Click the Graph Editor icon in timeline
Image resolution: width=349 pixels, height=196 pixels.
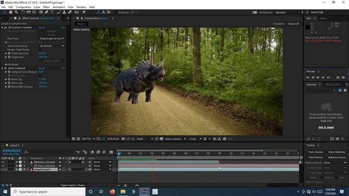click(111, 152)
